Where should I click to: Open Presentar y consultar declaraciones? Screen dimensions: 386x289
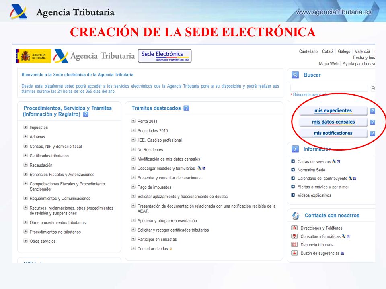pos(169,178)
